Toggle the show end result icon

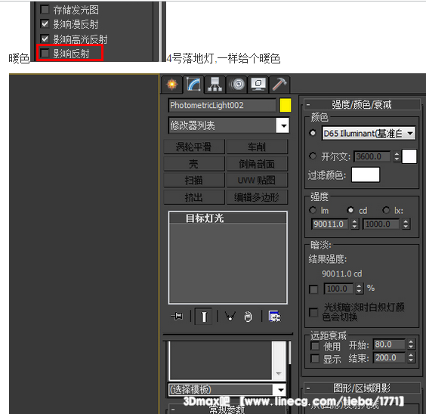pyautogui.click(x=204, y=317)
